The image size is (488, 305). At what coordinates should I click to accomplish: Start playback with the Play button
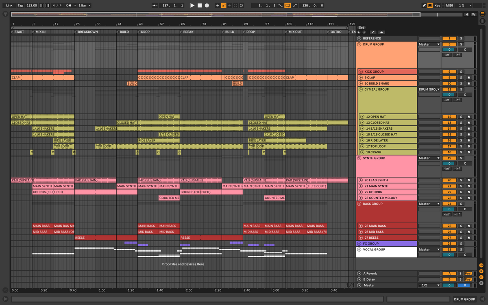click(192, 6)
